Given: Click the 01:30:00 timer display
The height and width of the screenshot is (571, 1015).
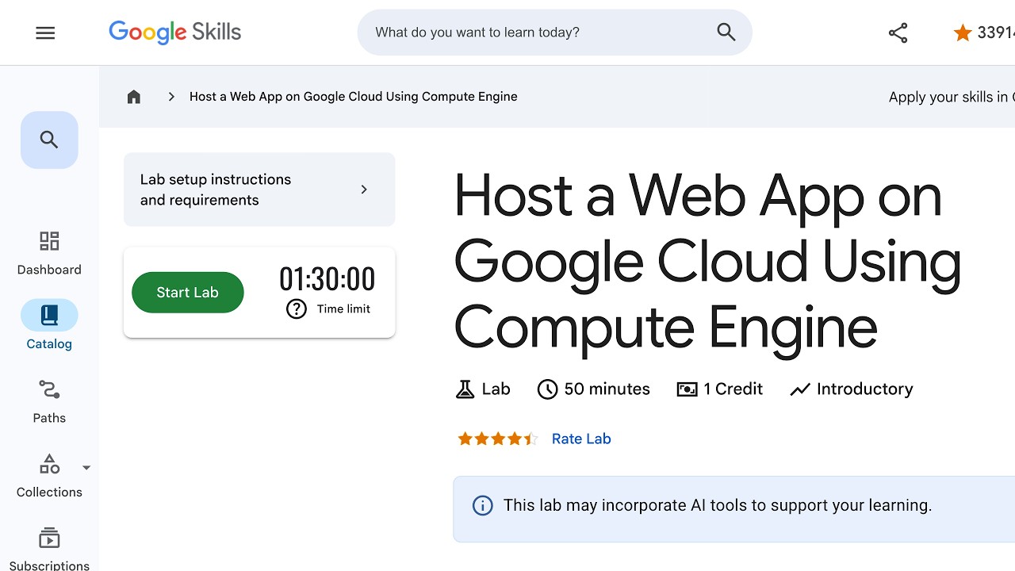Looking at the screenshot, I should [x=327, y=279].
